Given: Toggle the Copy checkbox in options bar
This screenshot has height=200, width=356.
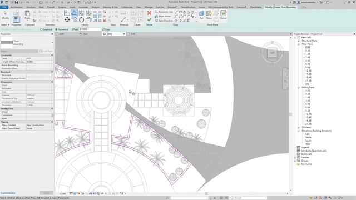Looking at the screenshot, I should click(x=103, y=29).
